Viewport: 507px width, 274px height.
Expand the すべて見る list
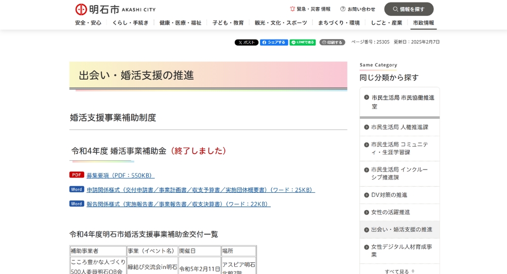pos(400,271)
